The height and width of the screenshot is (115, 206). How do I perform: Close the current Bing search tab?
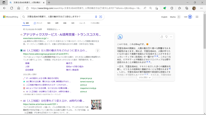tap(44, 3)
